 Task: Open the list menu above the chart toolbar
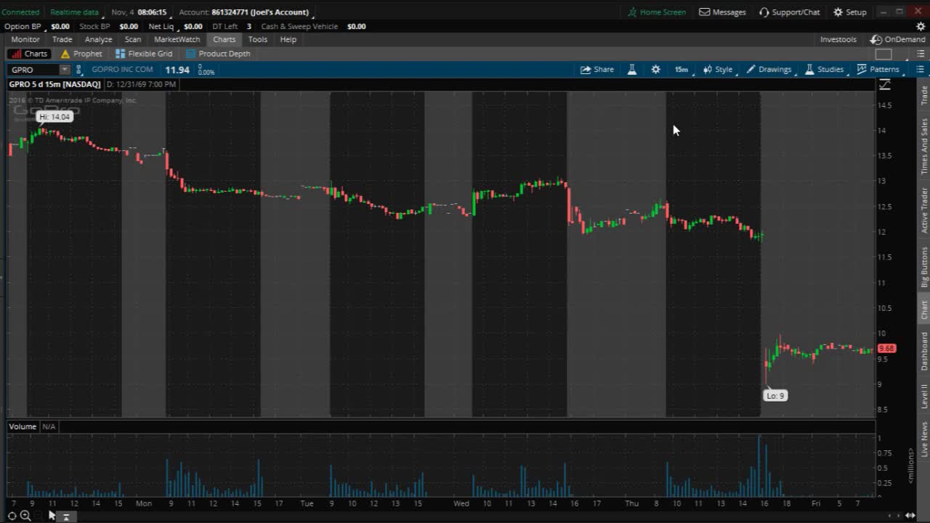(920, 54)
